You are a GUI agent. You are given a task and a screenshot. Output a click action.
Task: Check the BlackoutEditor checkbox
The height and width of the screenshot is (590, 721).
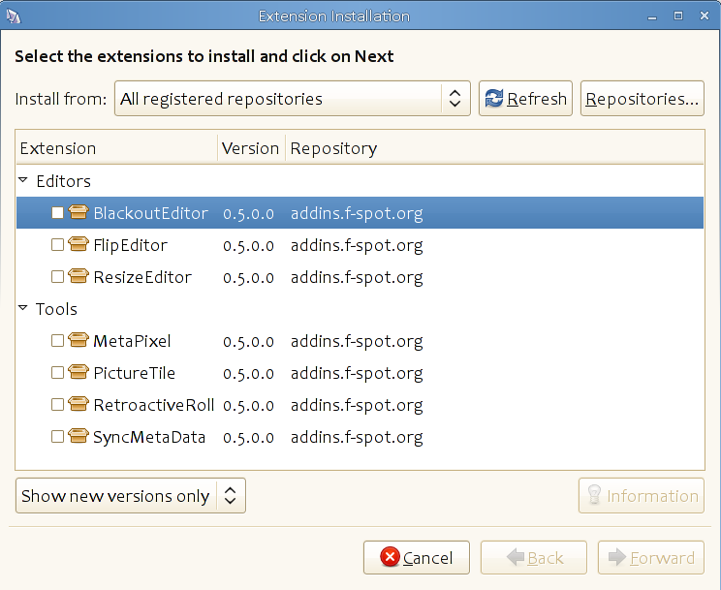[x=57, y=212]
